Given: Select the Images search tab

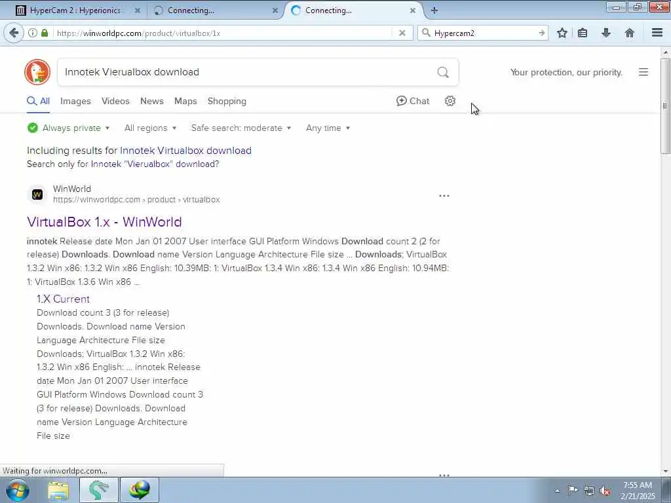Looking at the screenshot, I should click(x=75, y=101).
